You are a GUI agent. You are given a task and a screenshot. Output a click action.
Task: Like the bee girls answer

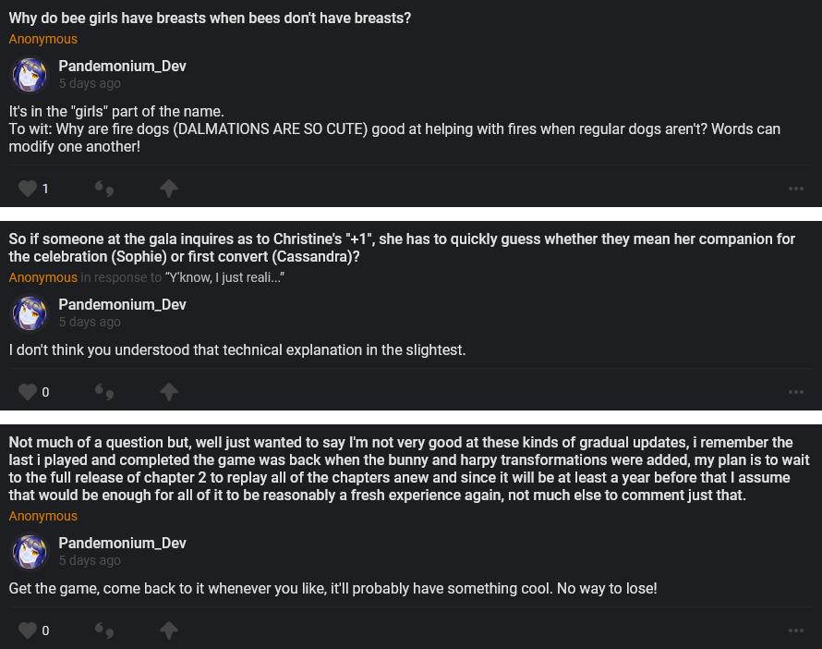coord(28,189)
